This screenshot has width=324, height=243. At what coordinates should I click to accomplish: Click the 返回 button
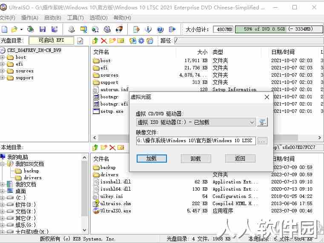pos(240,159)
